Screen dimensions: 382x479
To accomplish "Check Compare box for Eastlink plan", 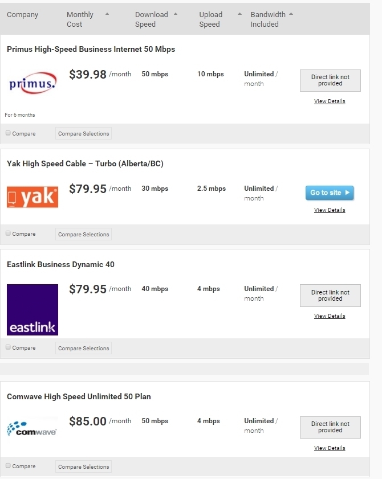I will 8,347.
